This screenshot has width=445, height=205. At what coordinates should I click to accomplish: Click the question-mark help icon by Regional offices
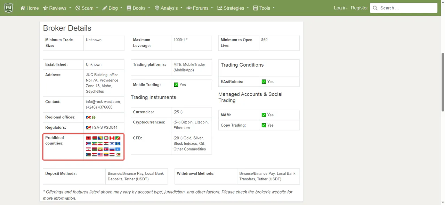tap(94, 118)
